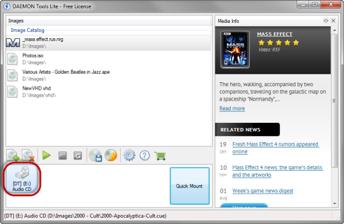
Task: Close the Media Info panel
Action: 333,21
